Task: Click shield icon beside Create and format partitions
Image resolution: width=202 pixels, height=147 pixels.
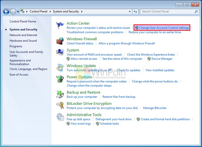Action: (138, 119)
